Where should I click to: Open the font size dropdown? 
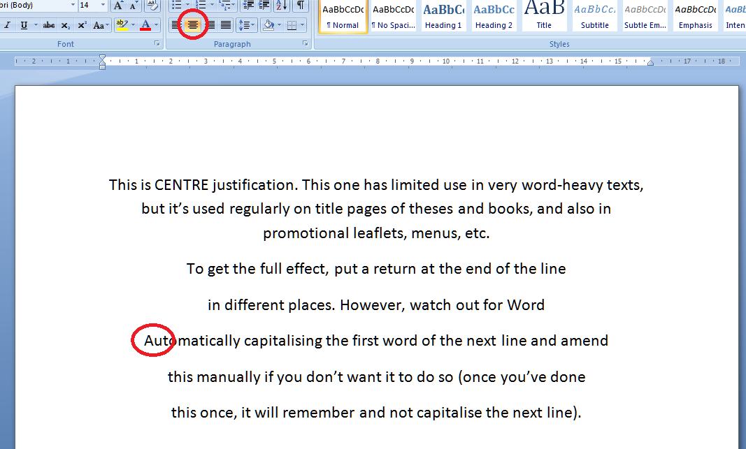103,6
